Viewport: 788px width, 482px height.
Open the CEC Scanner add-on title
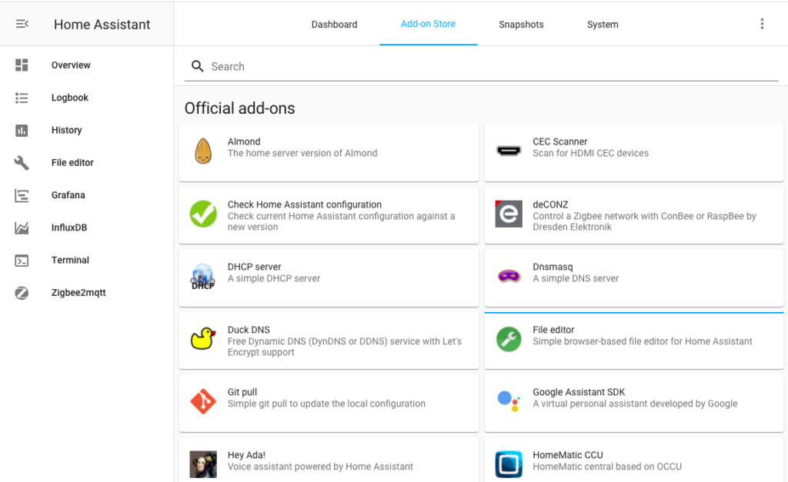click(x=560, y=141)
